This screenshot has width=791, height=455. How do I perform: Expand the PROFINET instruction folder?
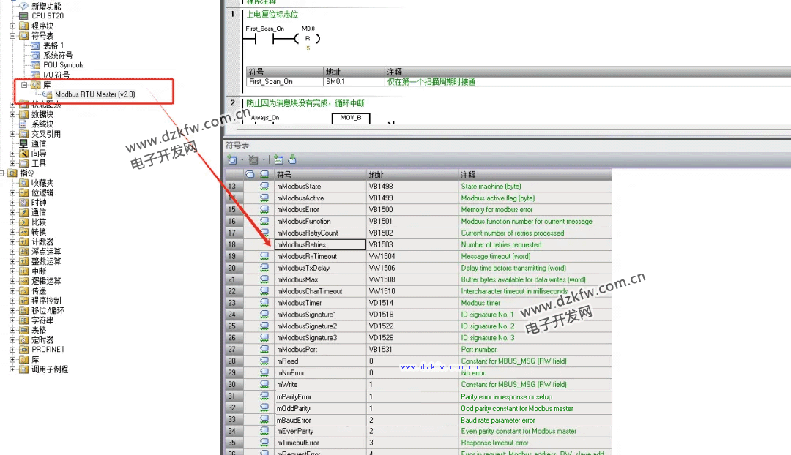pos(12,350)
